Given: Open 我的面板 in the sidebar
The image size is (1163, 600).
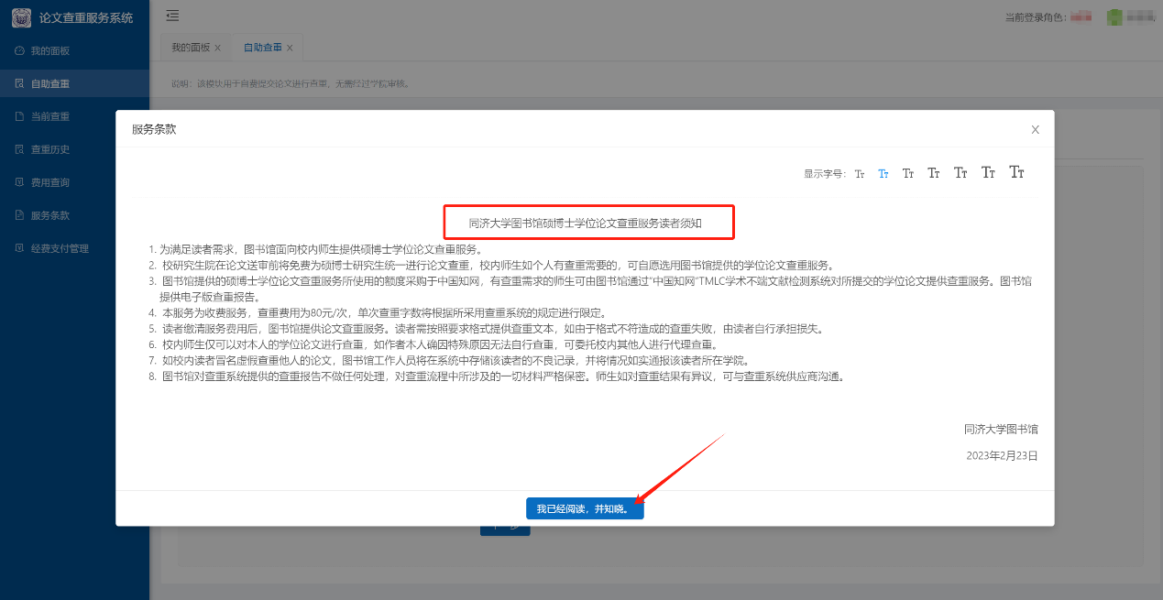Looking at the screenshot, I should [x=50, y=50].
